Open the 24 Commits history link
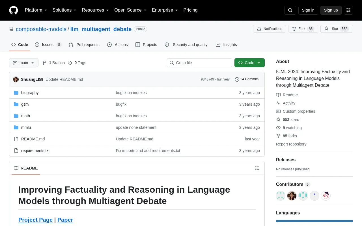 (x=247, y=79)
